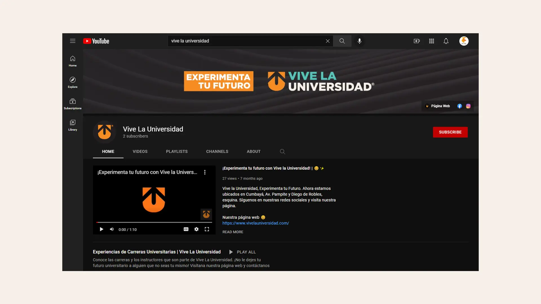
Task: Open the notifications bell
Action: click(x=446, y=41)
